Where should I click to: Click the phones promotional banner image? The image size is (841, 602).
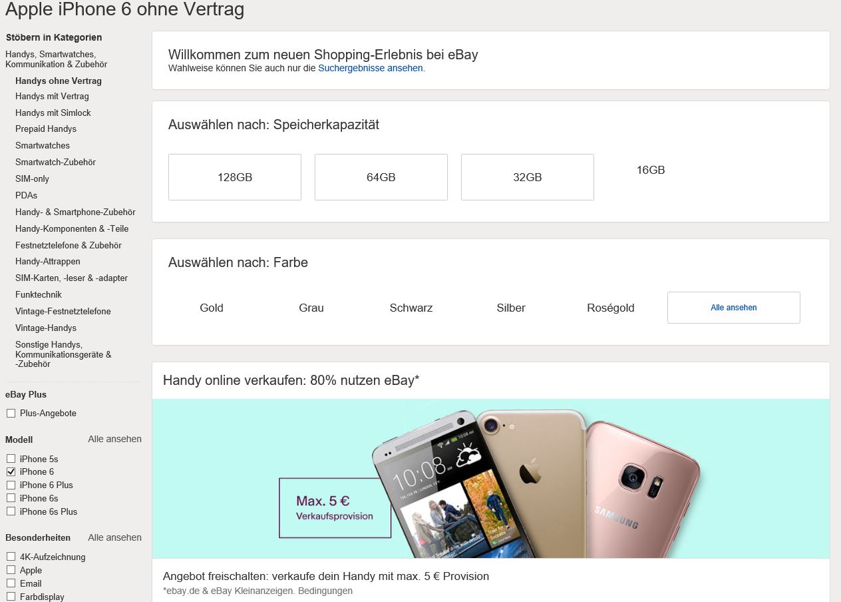pyautogui.click(x=491, y=478)
